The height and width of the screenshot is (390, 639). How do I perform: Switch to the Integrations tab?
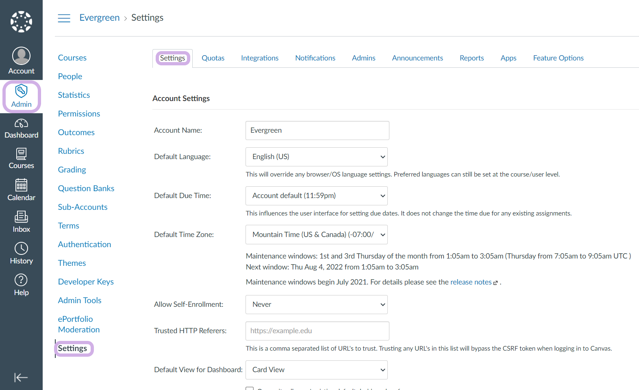tap(259, 58)
